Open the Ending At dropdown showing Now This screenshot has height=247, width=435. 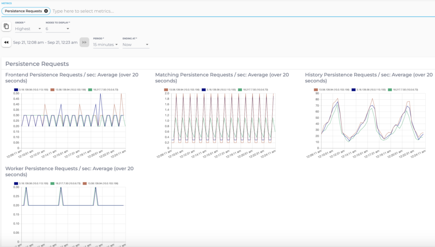(135, 45)
